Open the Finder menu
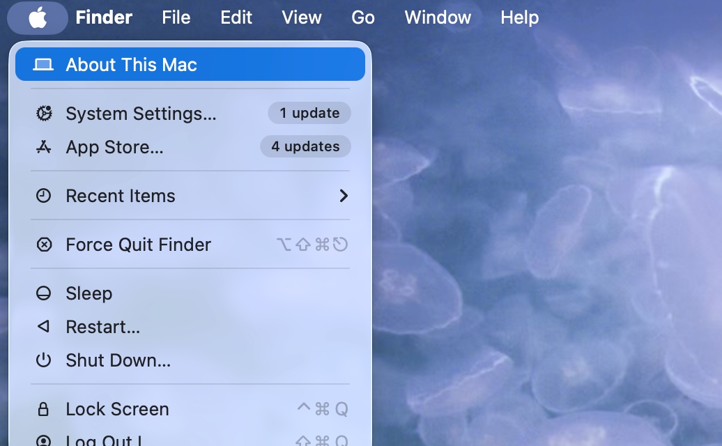 coord(104,18)
